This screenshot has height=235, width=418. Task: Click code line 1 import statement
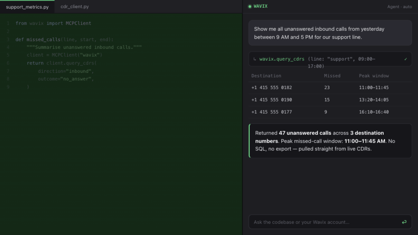pyautogui.click(x=53, y=23)
